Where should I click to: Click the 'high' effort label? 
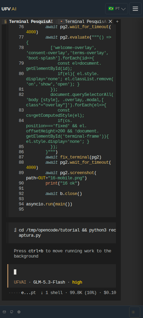[77, 282]
